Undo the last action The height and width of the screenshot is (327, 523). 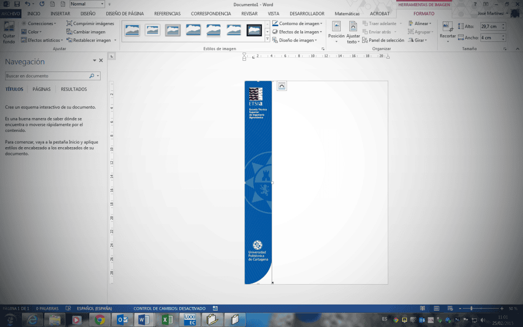coord(28,4)
